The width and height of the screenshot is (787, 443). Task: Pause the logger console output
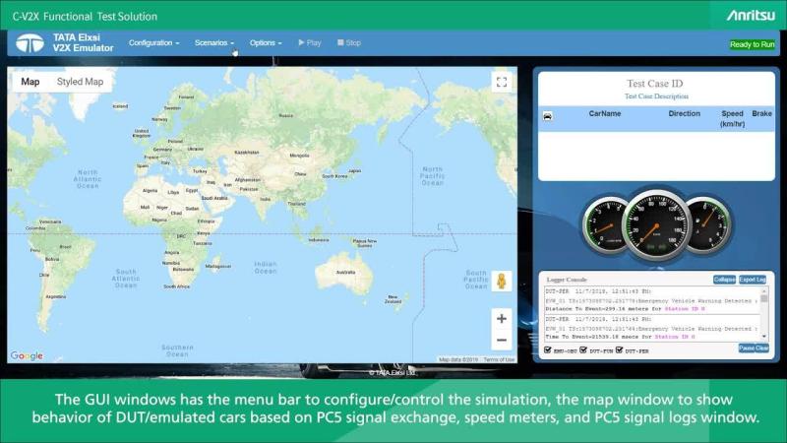[x=746, y=348]
